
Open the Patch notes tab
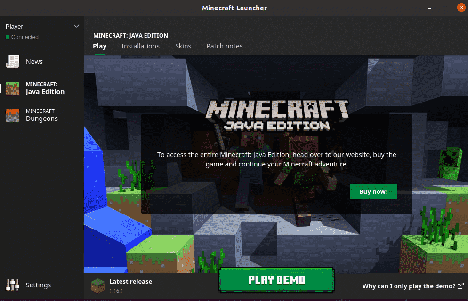tap(225, 46)
